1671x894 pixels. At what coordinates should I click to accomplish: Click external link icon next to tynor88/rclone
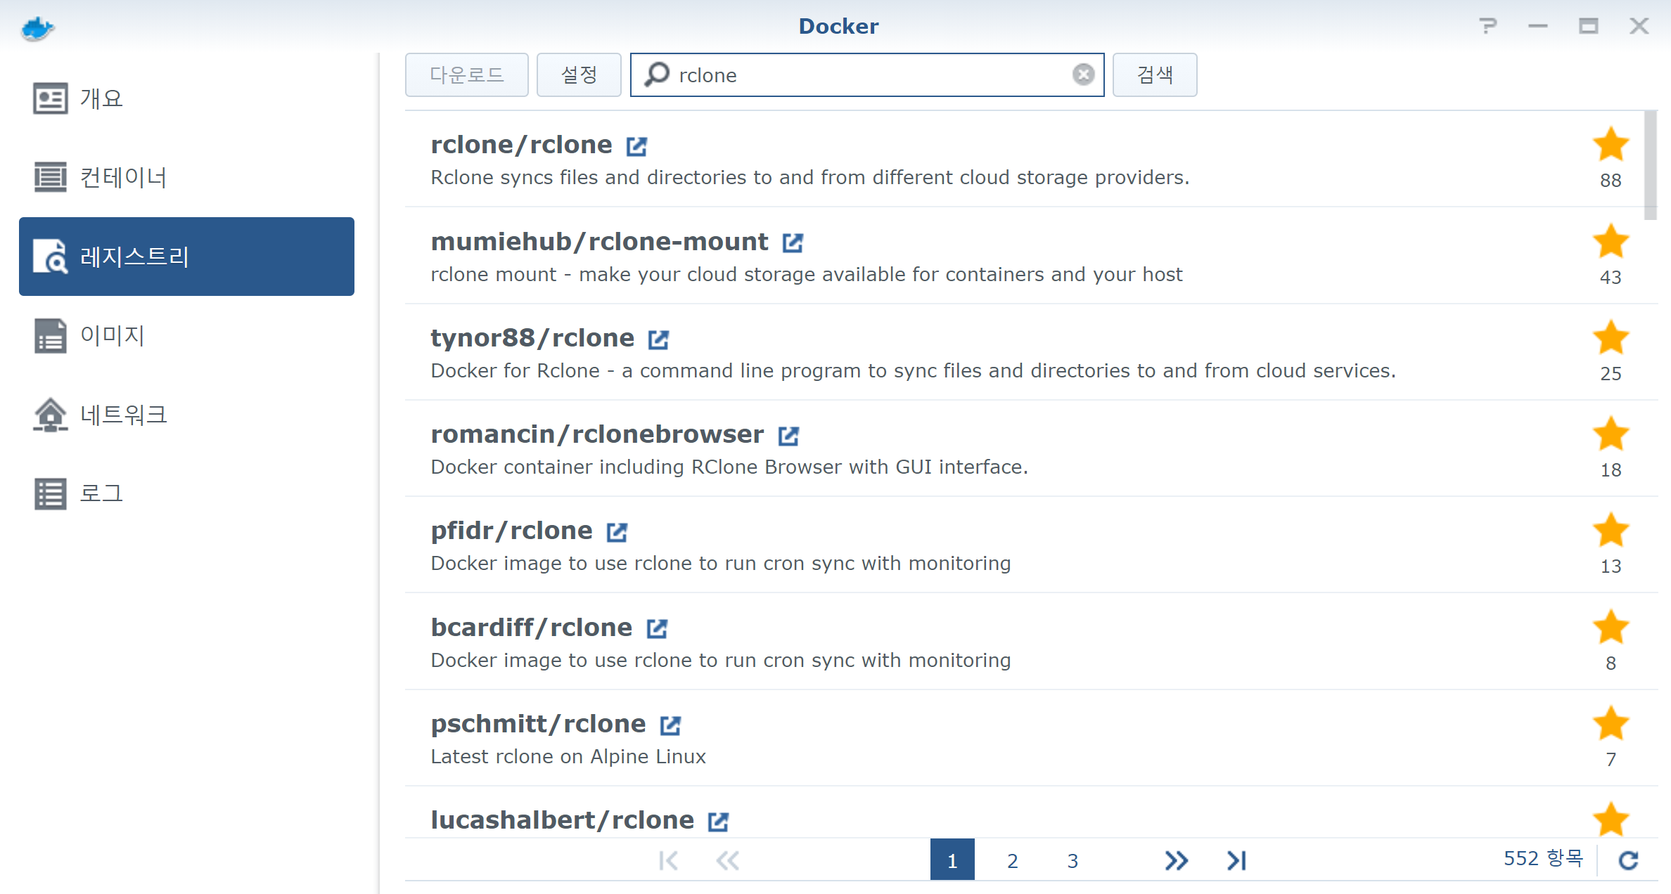coord(658,339)
